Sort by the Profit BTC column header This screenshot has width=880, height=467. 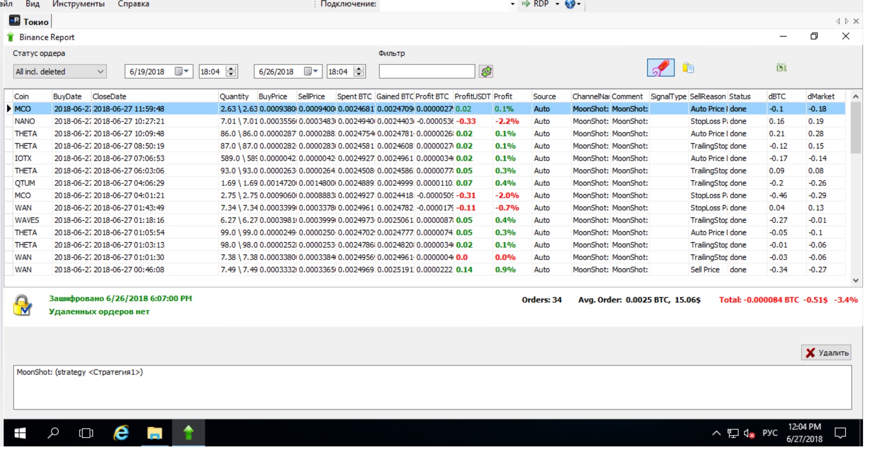click(x=434, y=96)
